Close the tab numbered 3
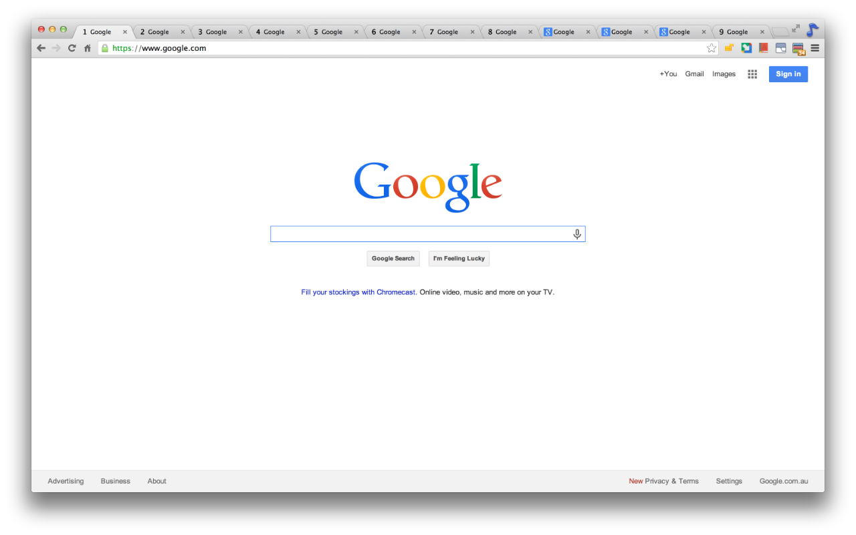The width and height of the screenshot is (856, 535). [x=241, y=32]
